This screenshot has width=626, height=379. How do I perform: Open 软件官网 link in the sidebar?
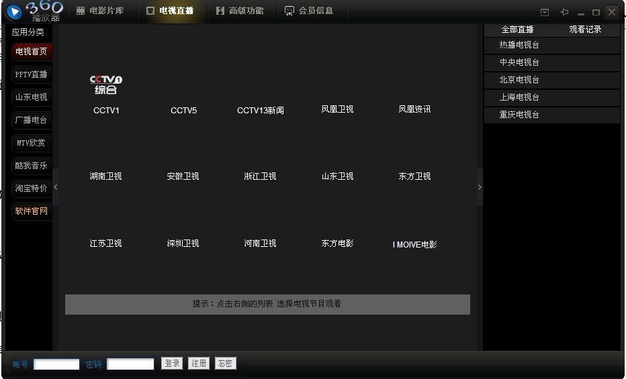pos(32,211)
